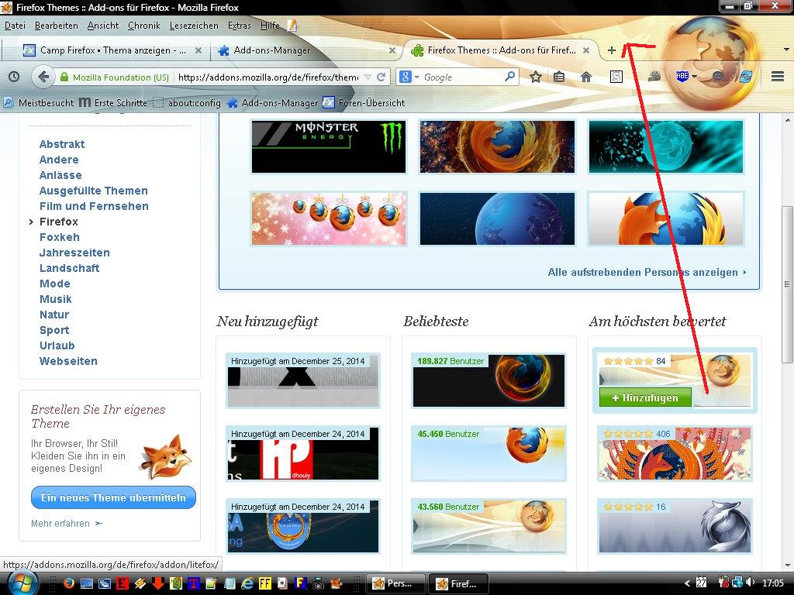The width and height of the screenshot is (794, 595).
Task: Click red E icon in quick launch
Action: [x=122, y=583]
